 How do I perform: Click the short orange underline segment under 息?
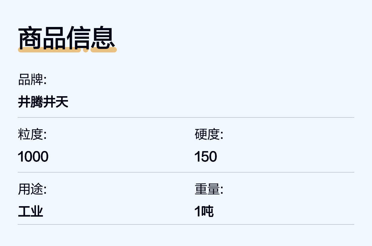click(x=103, y=50)
